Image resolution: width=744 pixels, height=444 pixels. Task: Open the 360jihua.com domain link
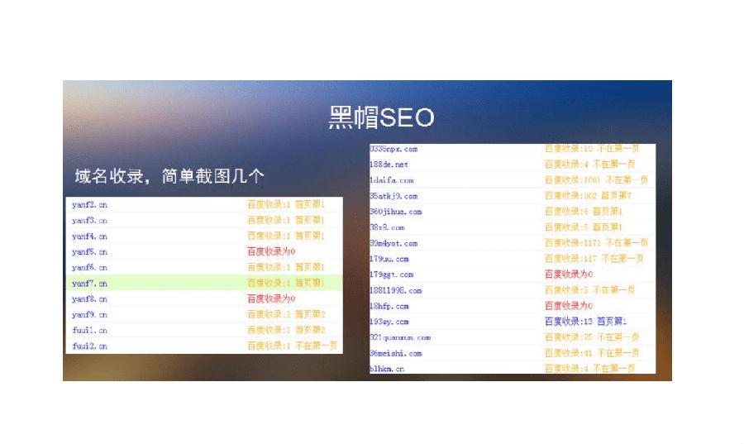[x=395, y=212]
